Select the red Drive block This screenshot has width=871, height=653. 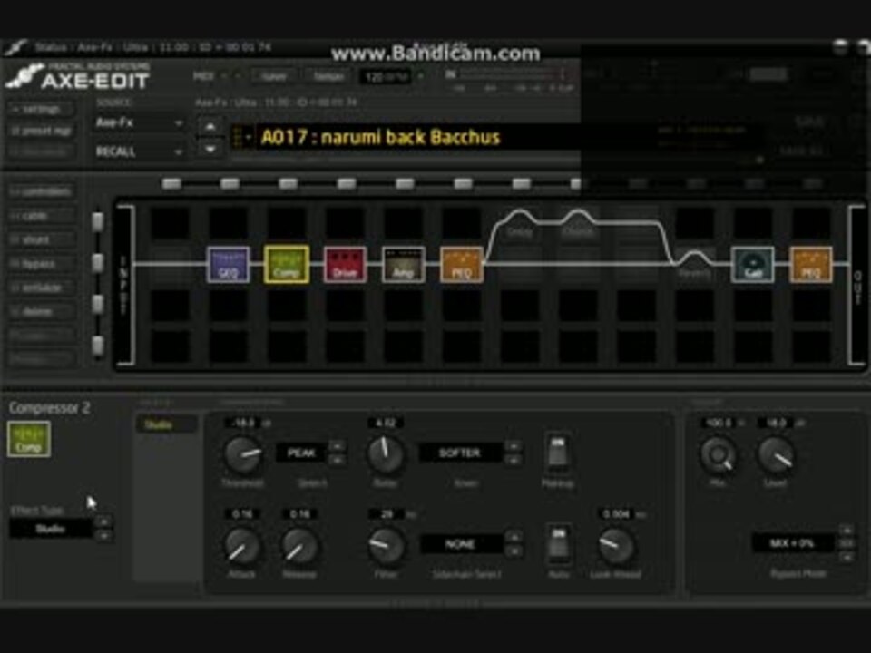tap(345, 264)
